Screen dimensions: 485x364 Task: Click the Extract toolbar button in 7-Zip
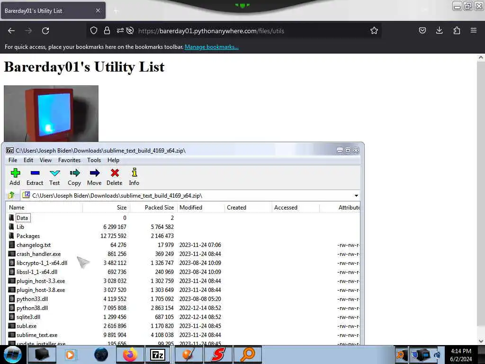[x=35, y=177]
